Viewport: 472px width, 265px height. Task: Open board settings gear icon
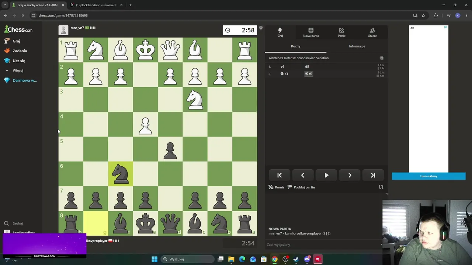[x=261, y=28]
